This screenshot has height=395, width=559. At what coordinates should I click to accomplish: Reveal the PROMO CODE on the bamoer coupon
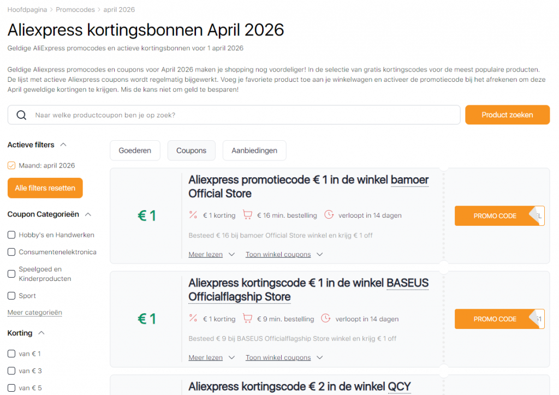coord(494,216)
